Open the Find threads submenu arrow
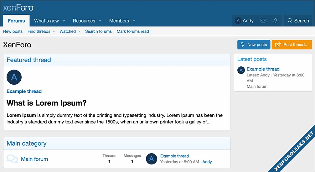315x172 pixels. [x=54, y=31]
